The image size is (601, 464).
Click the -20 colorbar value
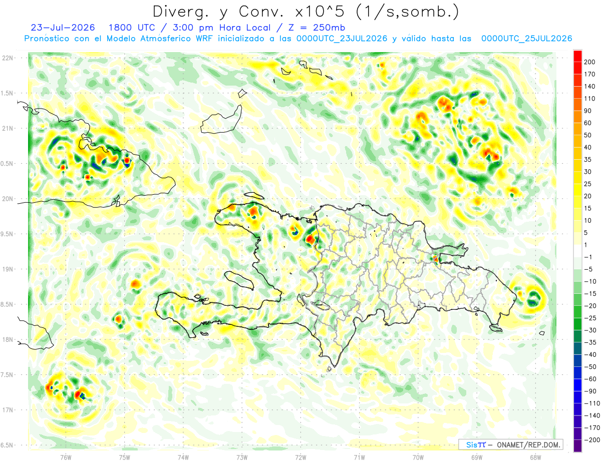[x=591, y=306]
